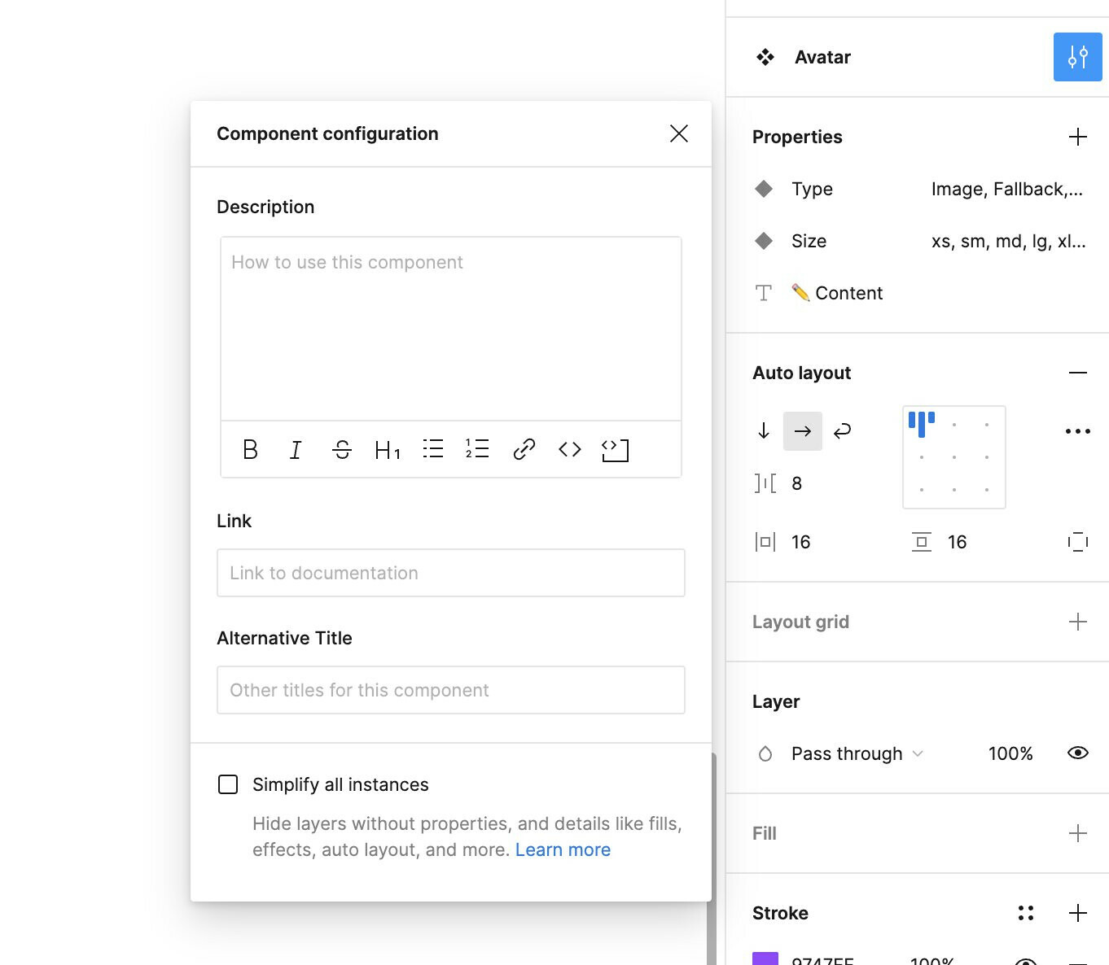Toggle layer visibility eye icon
The height and width of the screenshot is (965, 1109).
pyautogui.click(x=1078, y=753)
